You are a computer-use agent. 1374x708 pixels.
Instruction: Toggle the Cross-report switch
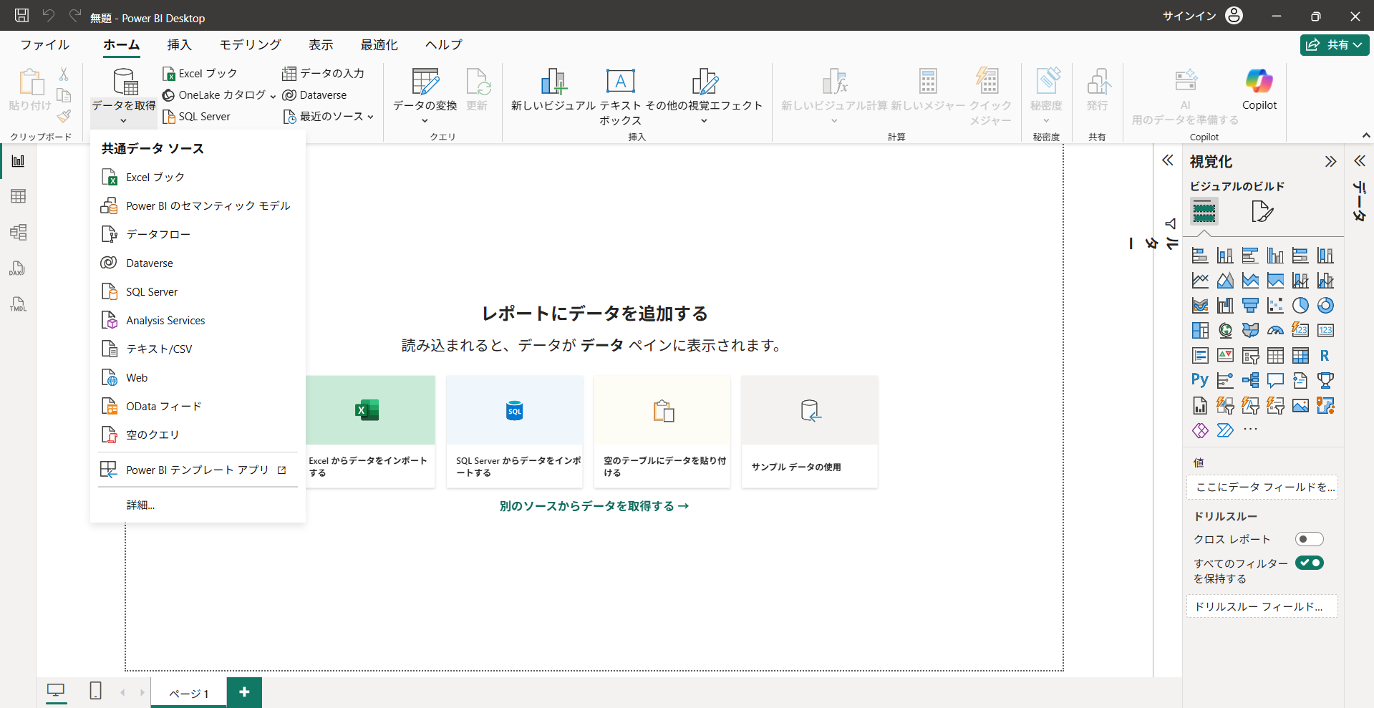point(1309,539)
